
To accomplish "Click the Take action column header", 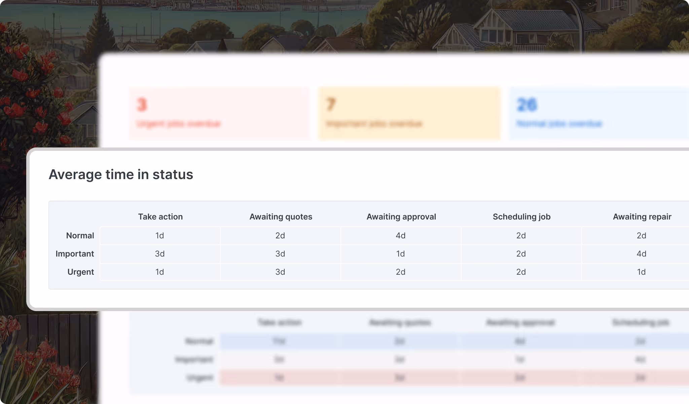I will pos(160,216).
